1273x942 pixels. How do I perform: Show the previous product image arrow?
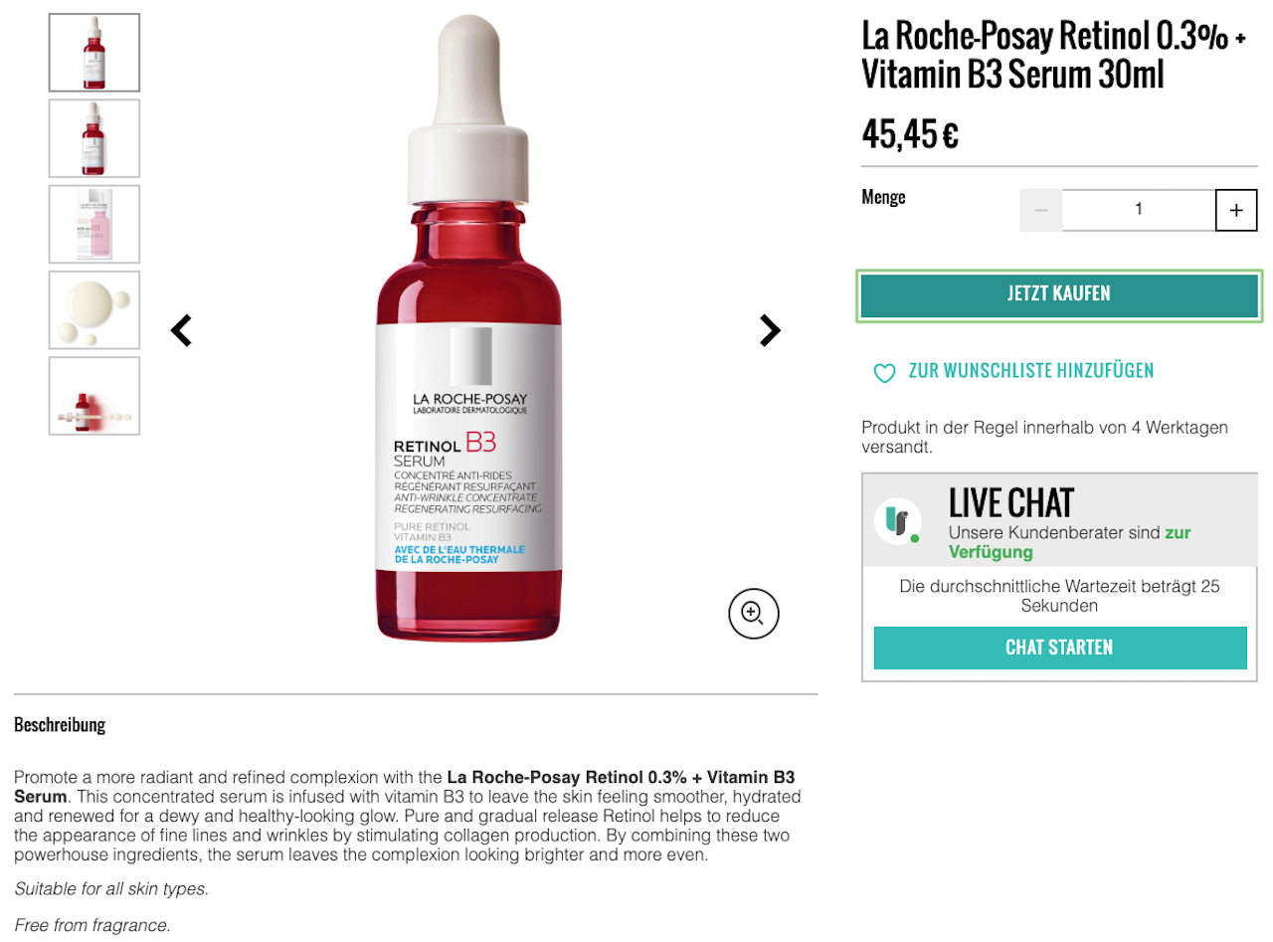coord(181,330)
